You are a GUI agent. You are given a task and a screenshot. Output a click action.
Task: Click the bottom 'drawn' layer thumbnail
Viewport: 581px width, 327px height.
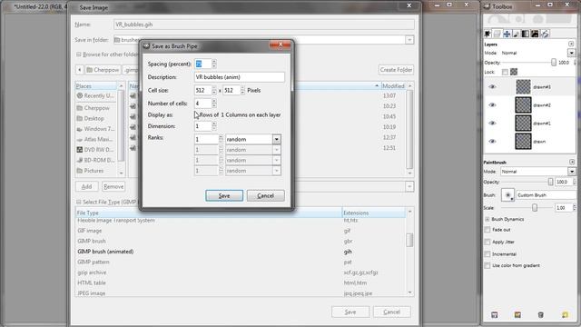(523, 142)
